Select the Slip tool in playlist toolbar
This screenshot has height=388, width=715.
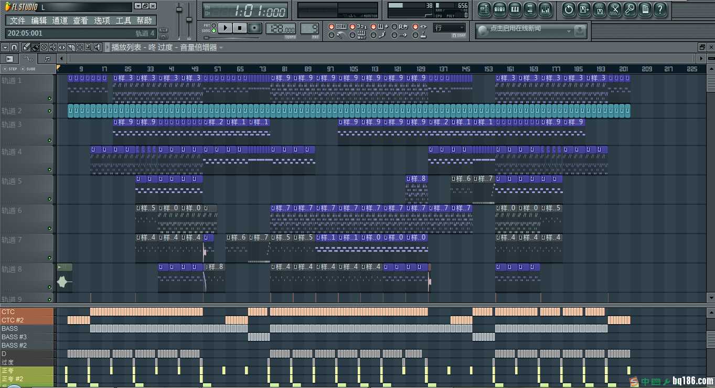coord(62,47)
